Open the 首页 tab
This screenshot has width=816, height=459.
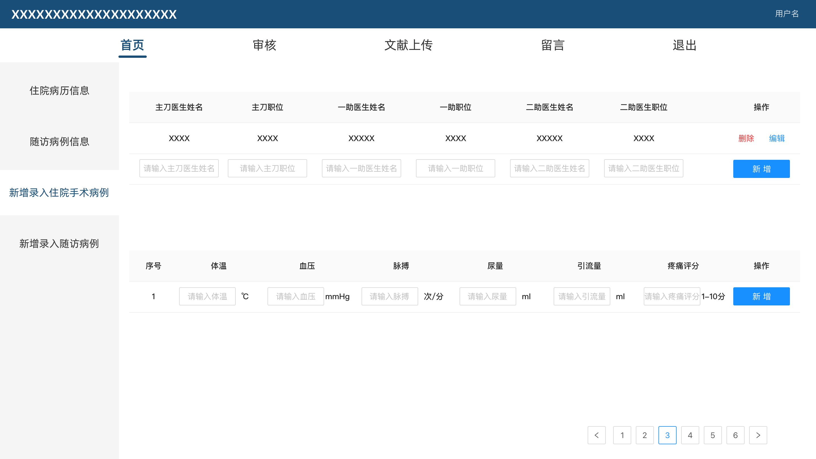132,45
